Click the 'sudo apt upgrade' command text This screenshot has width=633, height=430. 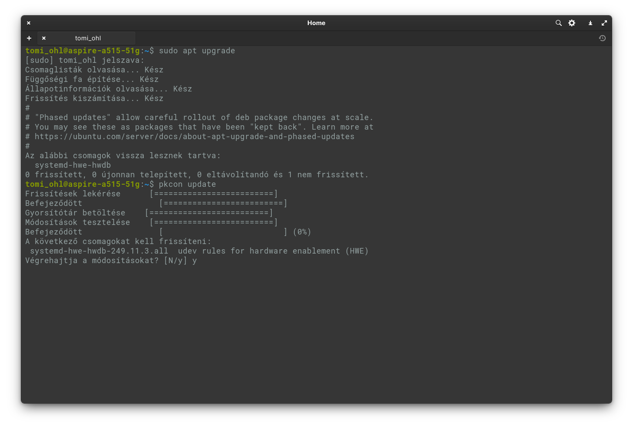pyautogui.click(x=197, y=51)
